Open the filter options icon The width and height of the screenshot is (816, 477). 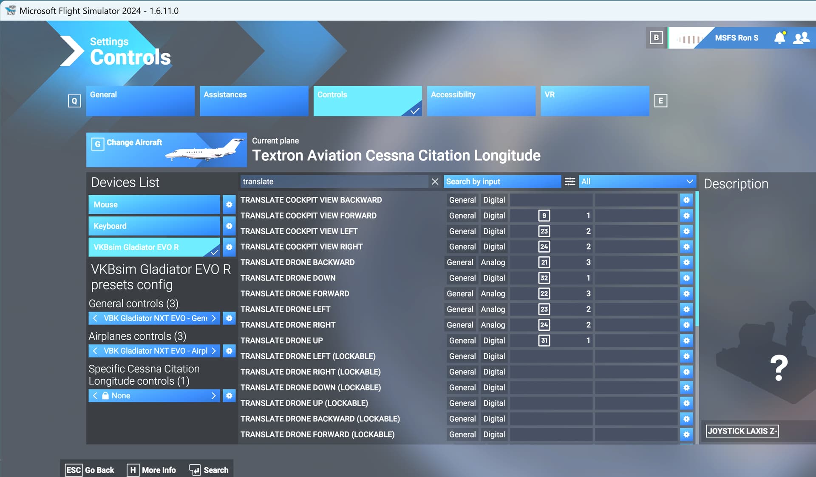tap(570, 182)
